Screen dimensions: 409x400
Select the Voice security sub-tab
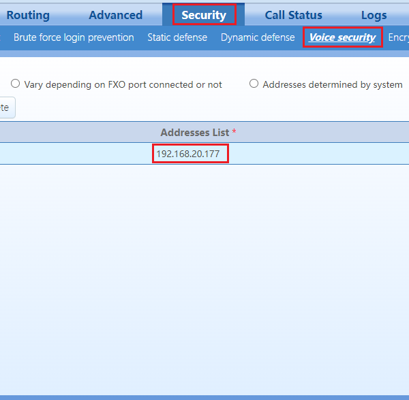[x=342, y=37]
